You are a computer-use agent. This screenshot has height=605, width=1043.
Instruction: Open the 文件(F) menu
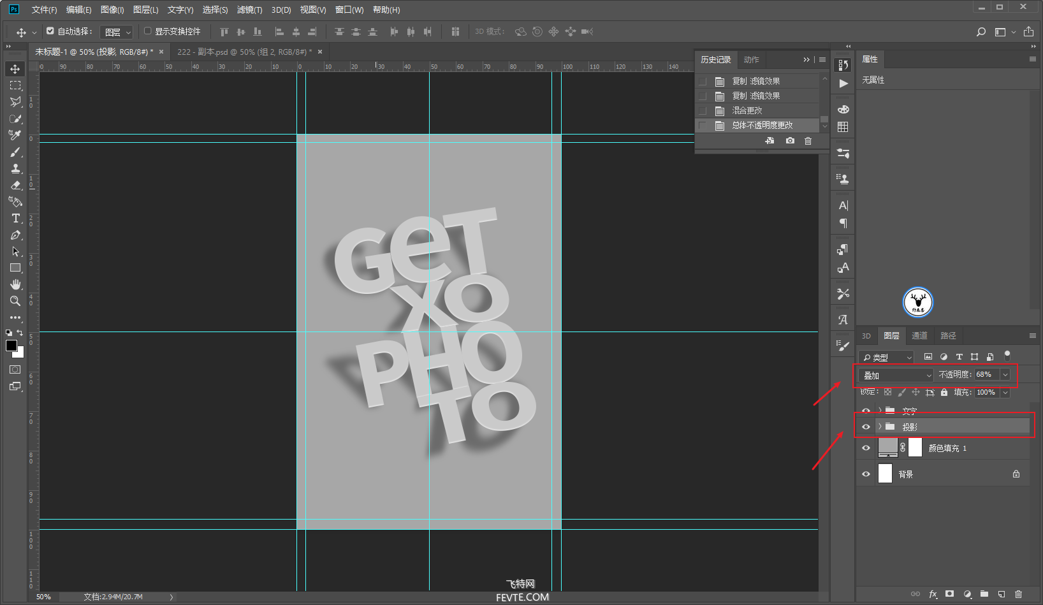(44, 10)
